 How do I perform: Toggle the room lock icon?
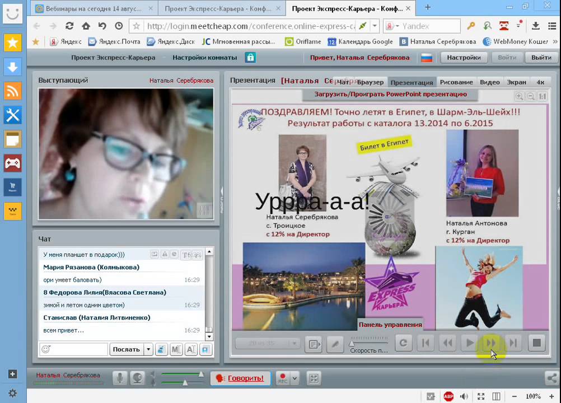[250, 58]
